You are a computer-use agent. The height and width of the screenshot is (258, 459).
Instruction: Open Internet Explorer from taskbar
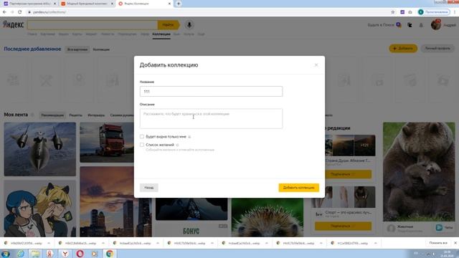pos(21,254)
